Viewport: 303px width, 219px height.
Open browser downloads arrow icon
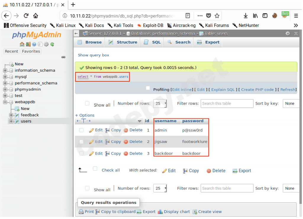point(246,16)
